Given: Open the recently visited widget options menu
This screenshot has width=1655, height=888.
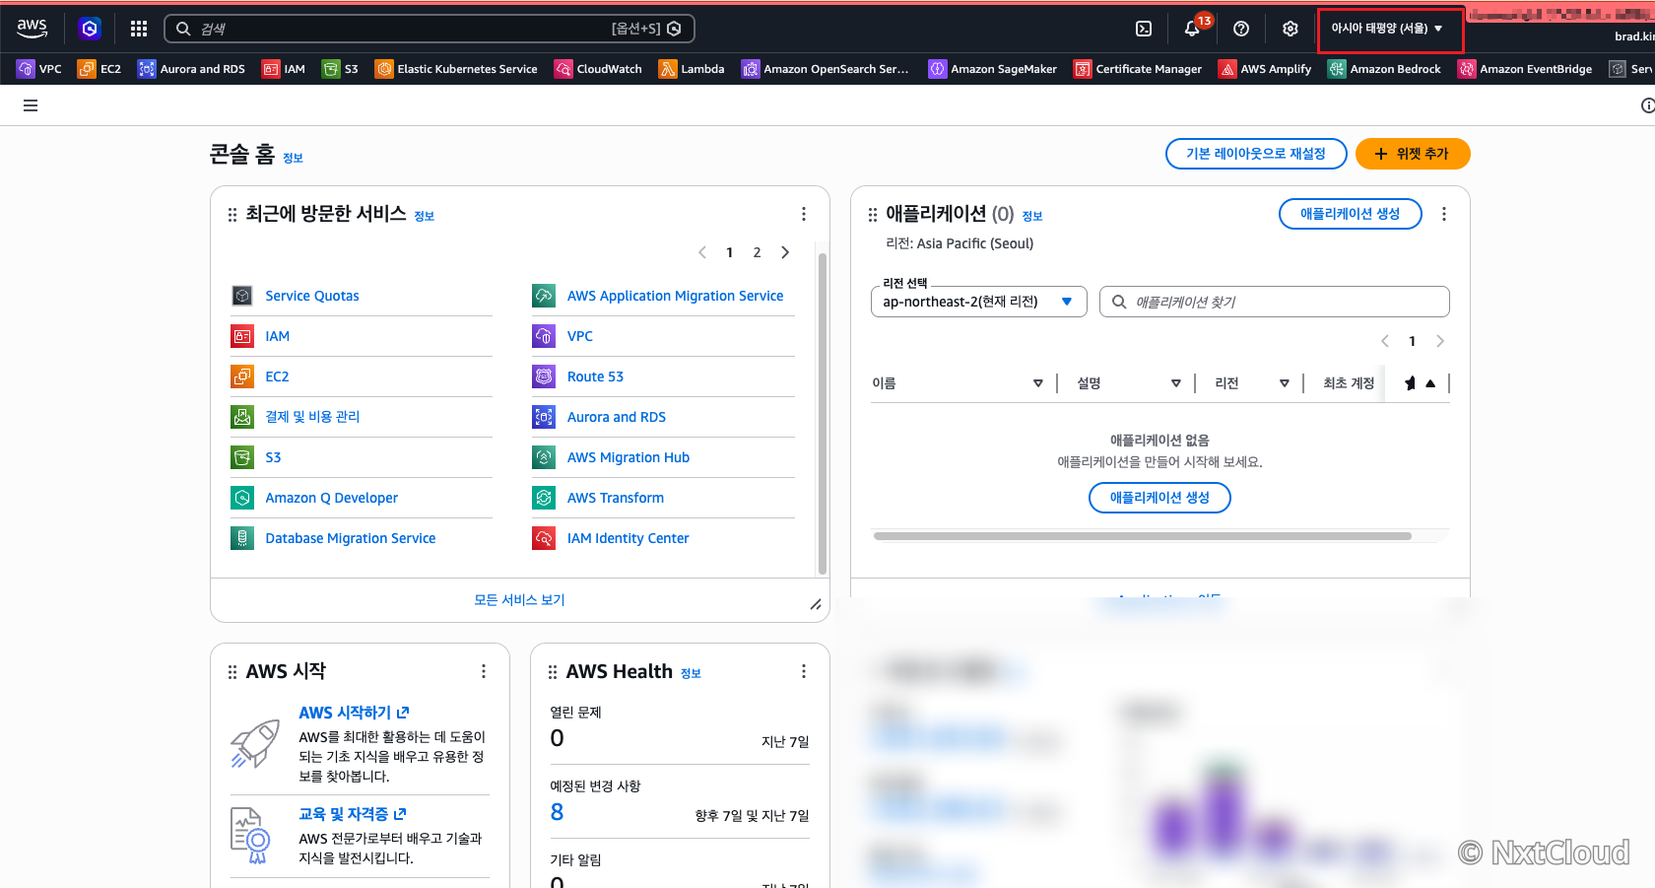Looking at the screenshot, I should (804, 214).
